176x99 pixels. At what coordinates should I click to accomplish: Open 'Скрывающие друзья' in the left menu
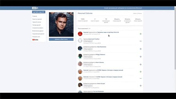pos(38,34)
